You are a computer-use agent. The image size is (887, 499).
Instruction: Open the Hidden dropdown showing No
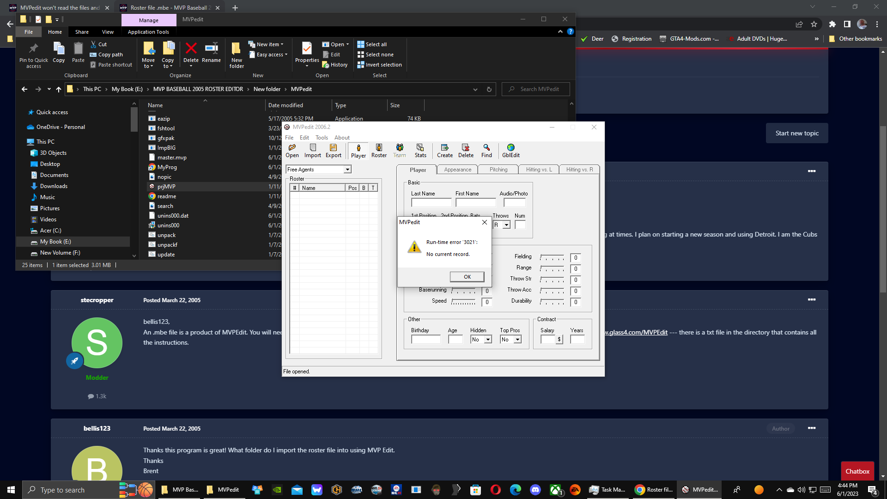coord(488,340)
